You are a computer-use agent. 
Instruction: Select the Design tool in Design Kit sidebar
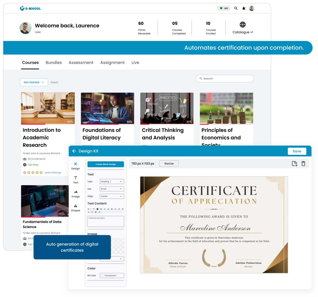click(76, 166)
